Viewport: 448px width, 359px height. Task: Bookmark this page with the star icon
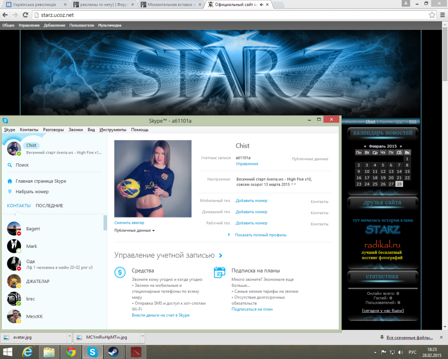tap(432, 15)
